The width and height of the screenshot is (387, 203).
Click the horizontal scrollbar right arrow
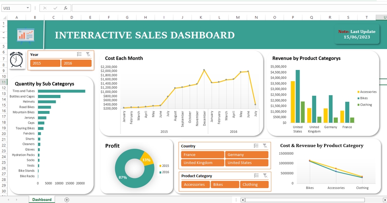coord(385,200)
